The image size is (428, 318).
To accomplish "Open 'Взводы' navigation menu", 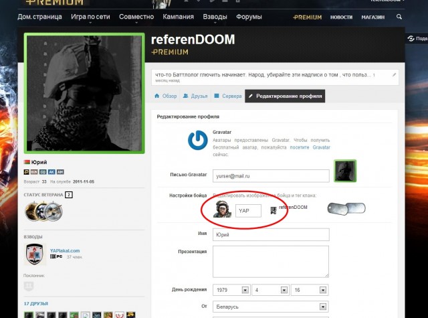I will 215,17.
